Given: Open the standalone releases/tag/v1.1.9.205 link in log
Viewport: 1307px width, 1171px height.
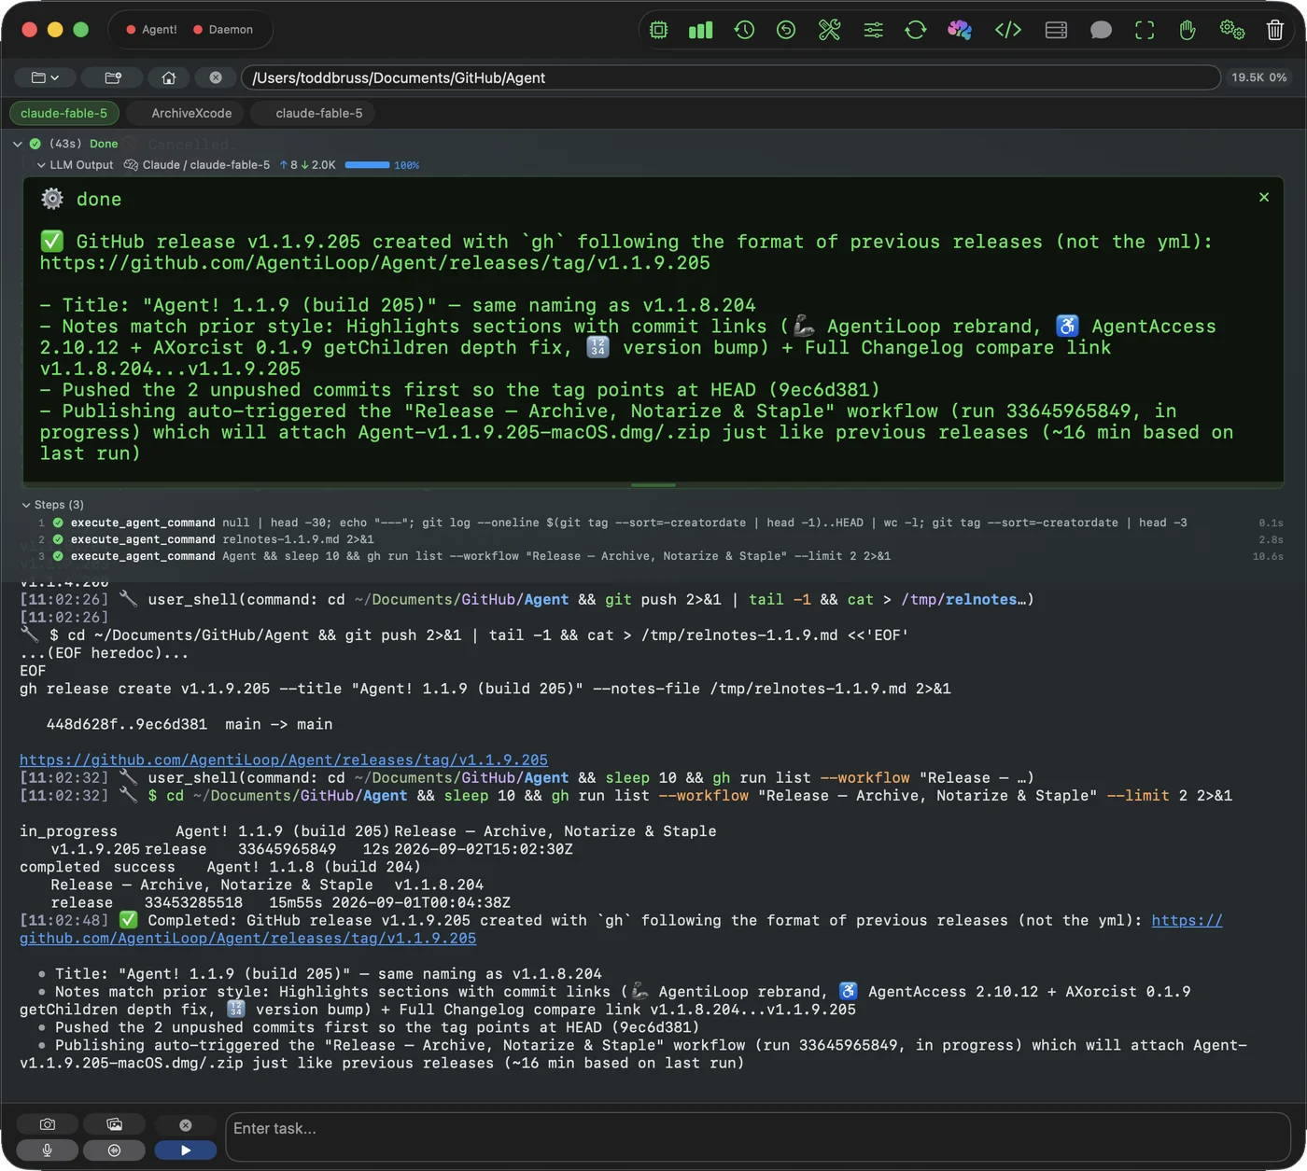Looking at the screenshot, I should coord(284,760).
